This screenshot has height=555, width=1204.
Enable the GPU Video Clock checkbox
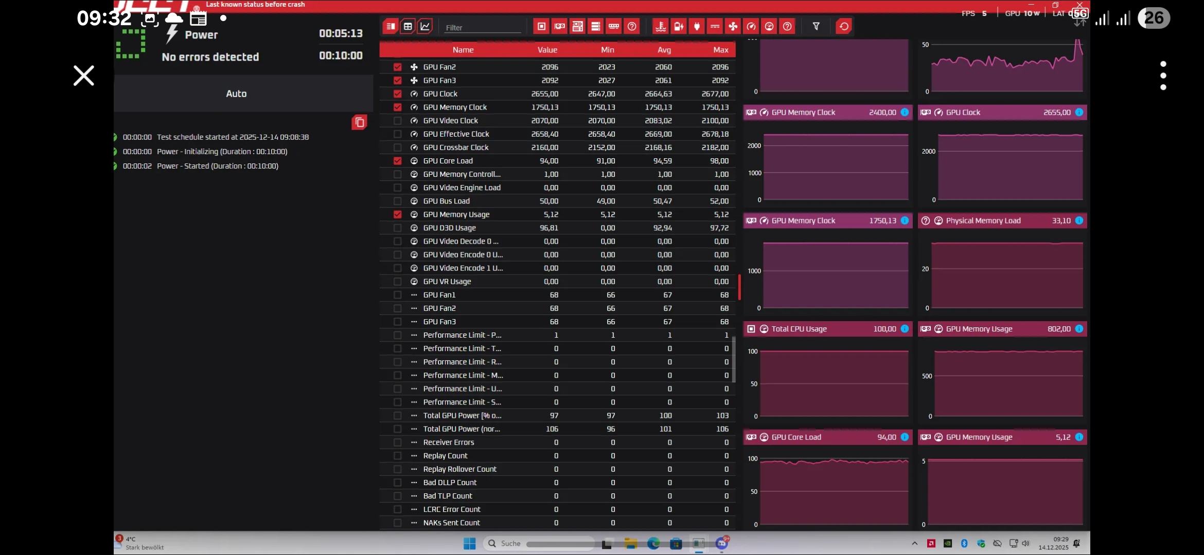(x=397, y=121)
